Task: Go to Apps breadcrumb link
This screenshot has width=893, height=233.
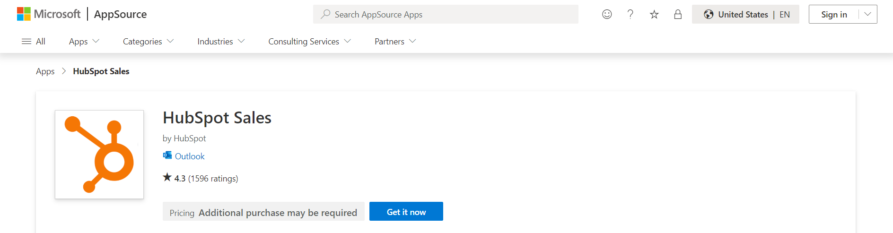Action: (45, 71)
